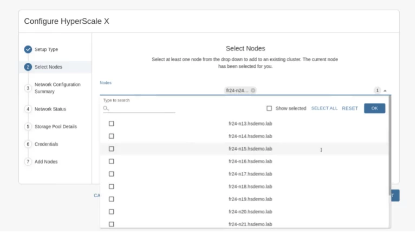Click the Setup Type completed checkmark icon

[x=28, y=49]
